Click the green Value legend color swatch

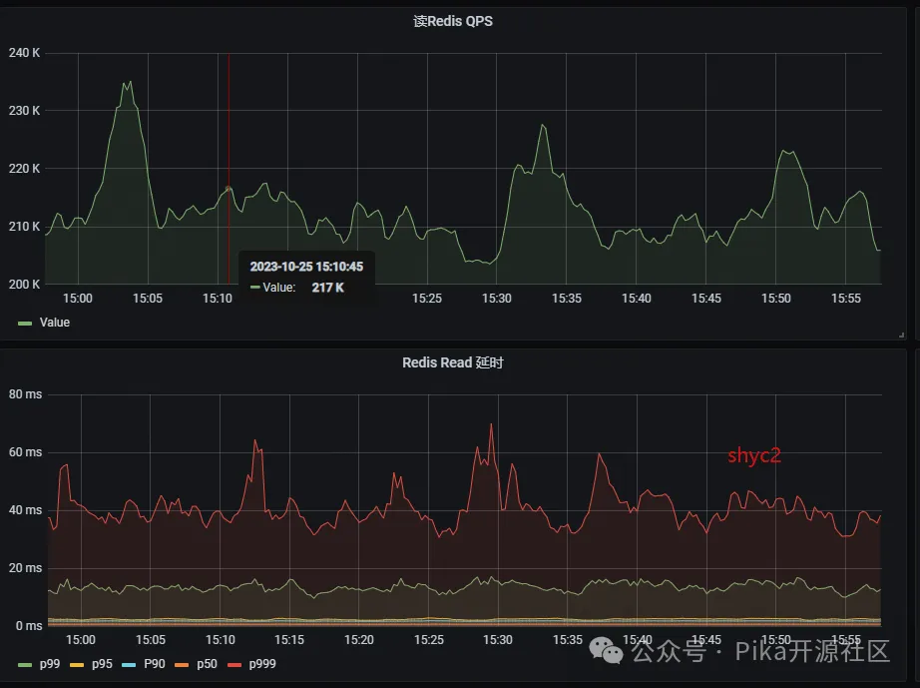(25, 324)
